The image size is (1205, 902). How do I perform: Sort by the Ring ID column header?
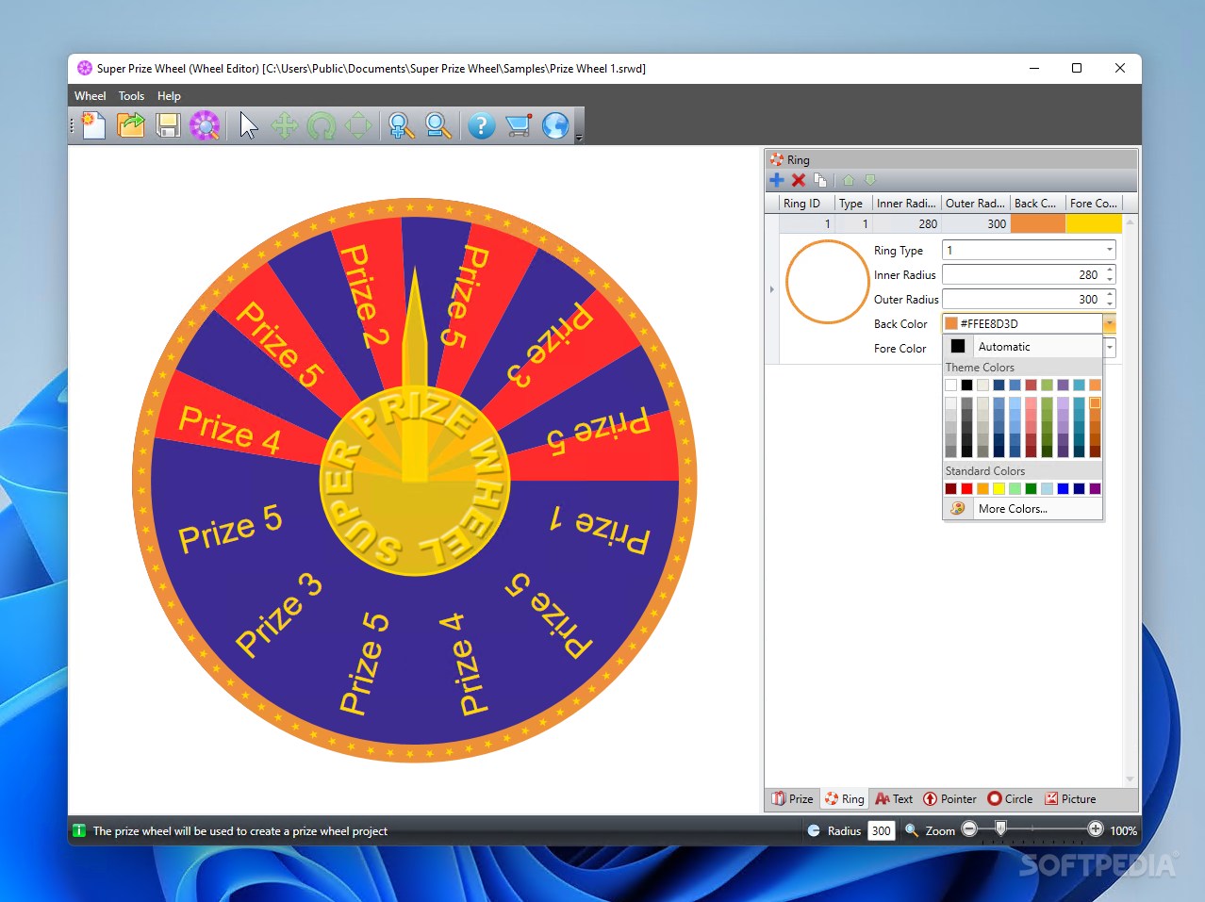(x=806, y=204)
